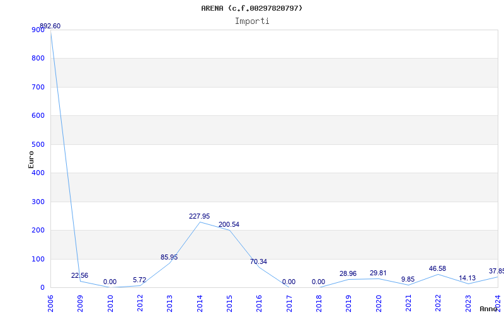Screen dimensions: 504x315
Task: Click the 0.00 label above 2017
Action: point(289,282)
